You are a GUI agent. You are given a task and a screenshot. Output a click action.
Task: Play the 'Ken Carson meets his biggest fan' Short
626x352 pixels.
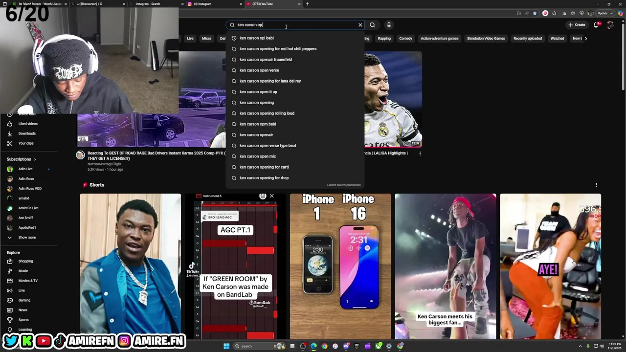pos(446,266)
